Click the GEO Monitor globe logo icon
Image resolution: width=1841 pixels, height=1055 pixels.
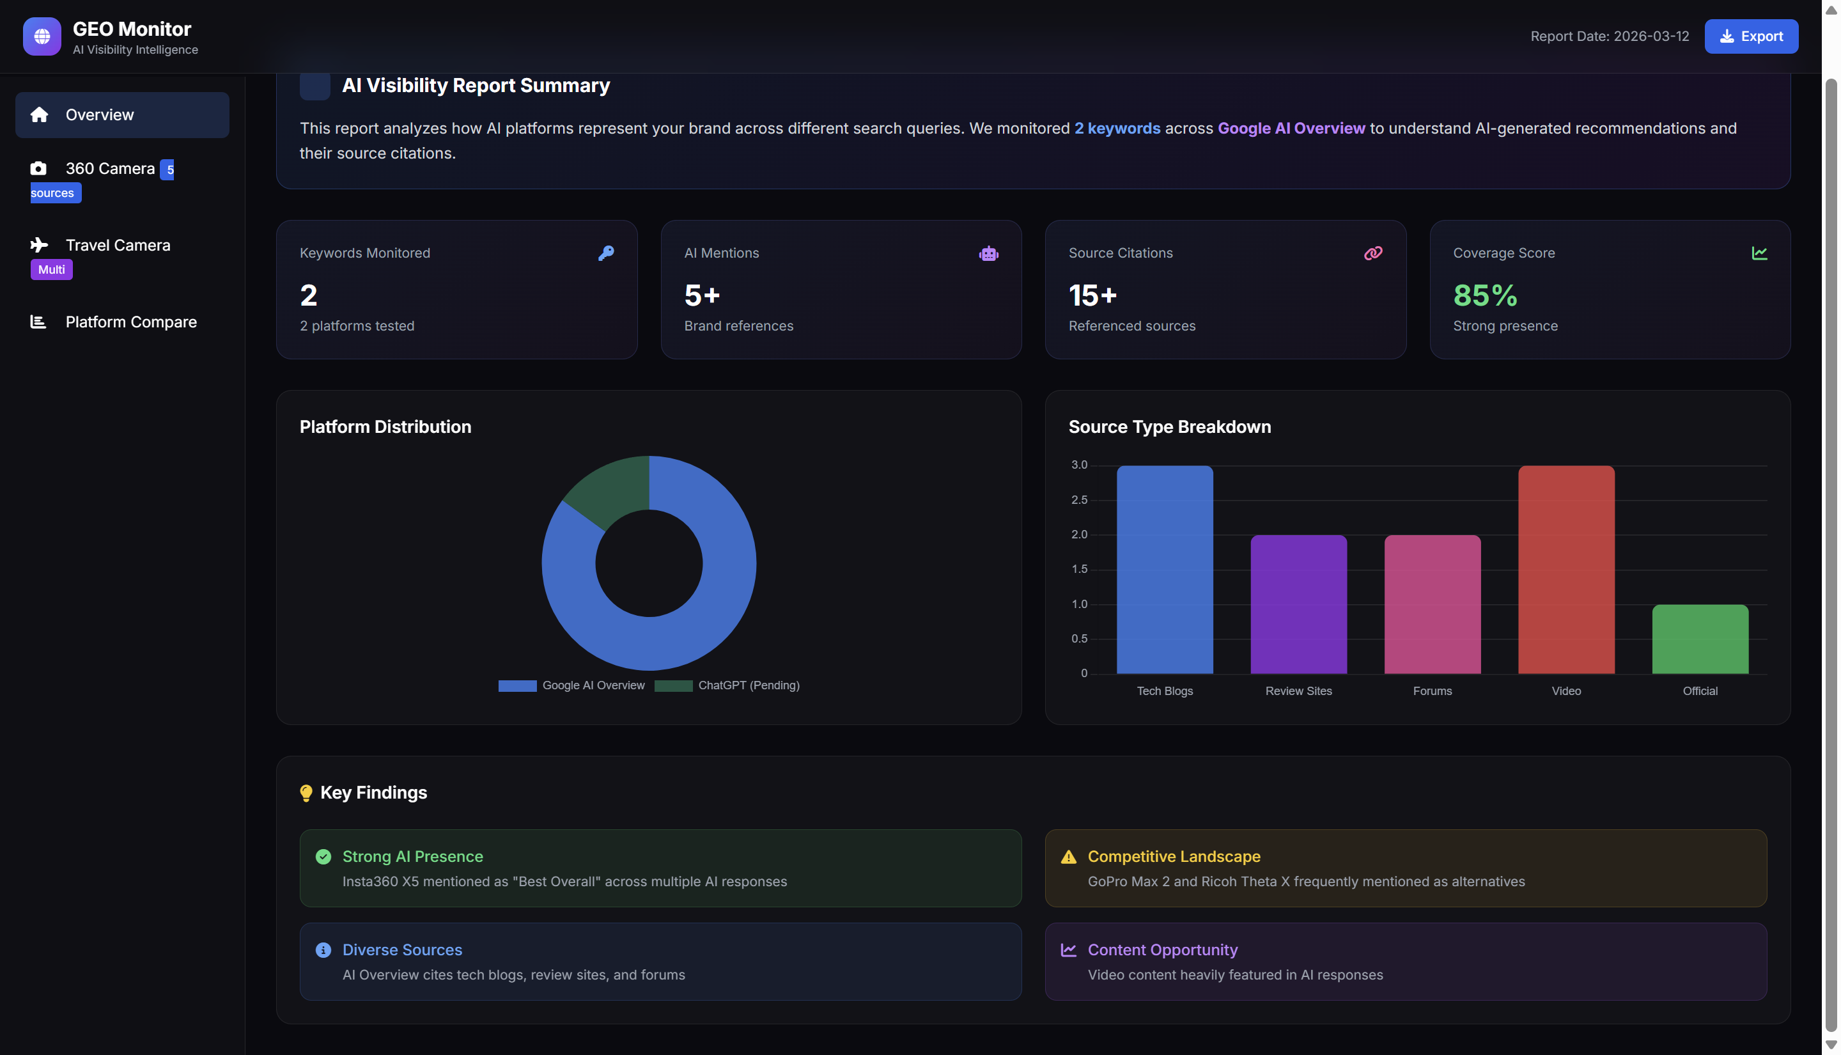[x=42, y=36]
